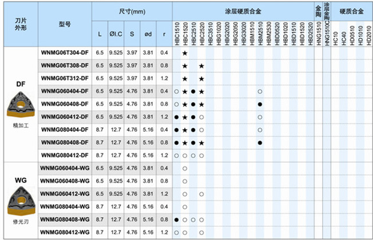Screen dimensions: 373x240
Task: Click filled HBC2510 dot in WNMG060404-DF row
Action: point(193,91)
